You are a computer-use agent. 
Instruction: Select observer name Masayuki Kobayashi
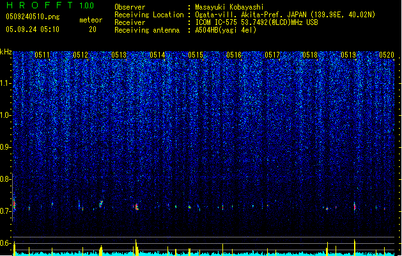229,7
